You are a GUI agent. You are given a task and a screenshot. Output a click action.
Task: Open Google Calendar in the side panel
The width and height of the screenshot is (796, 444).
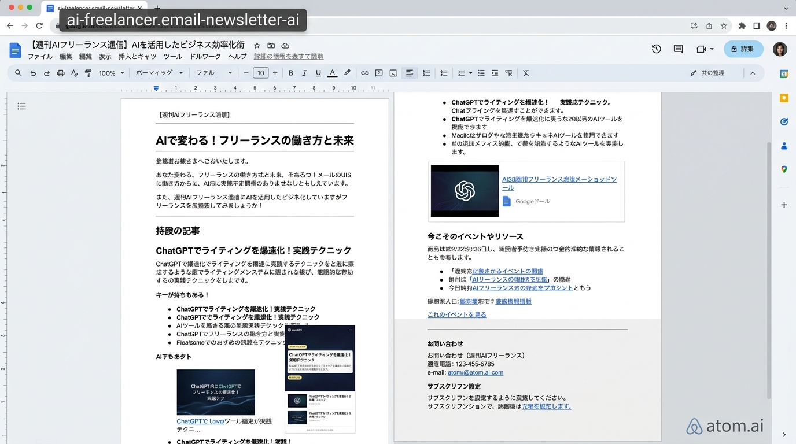pyautogui.click(x=784, y=74)
